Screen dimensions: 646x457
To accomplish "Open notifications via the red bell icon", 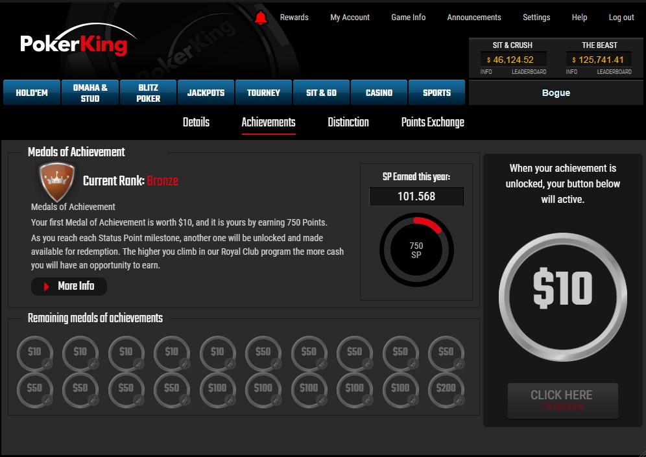I will (261, 17).
